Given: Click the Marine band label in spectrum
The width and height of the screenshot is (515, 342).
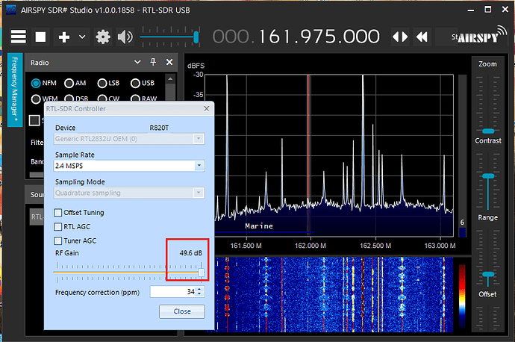Looking at the screenshot, I should (259, 226).
